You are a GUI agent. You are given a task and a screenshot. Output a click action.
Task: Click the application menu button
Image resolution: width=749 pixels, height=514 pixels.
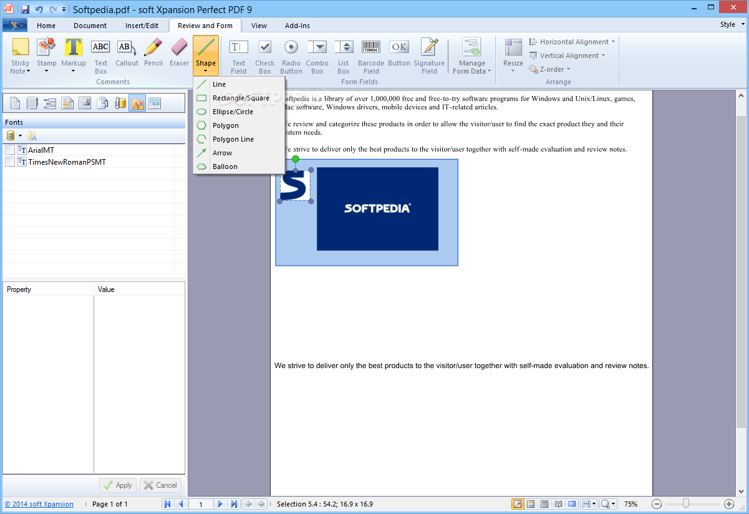[14, 25]
